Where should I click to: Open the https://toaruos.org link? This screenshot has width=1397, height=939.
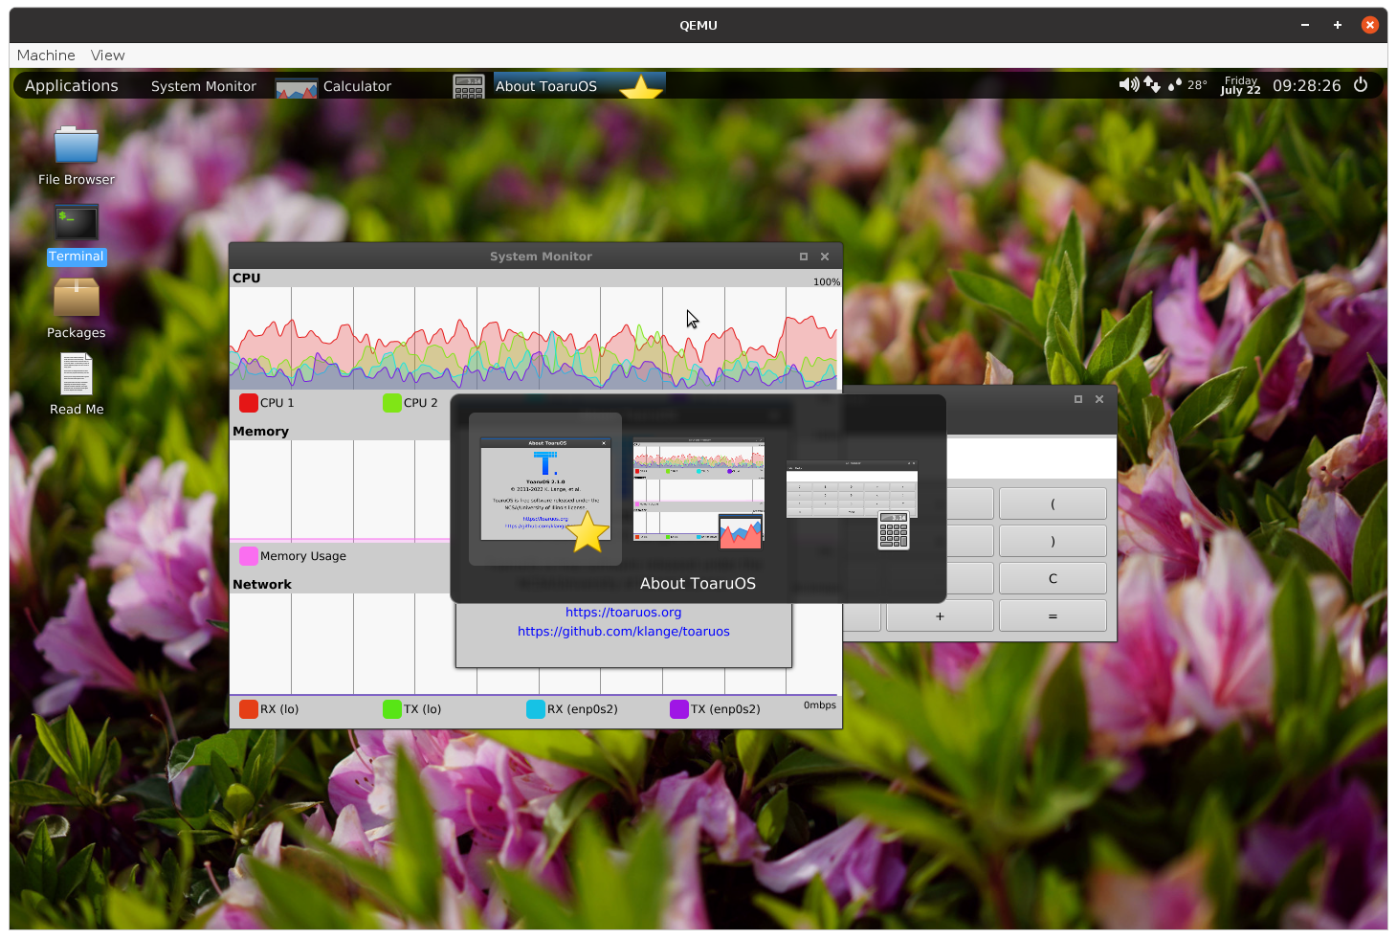623,613
